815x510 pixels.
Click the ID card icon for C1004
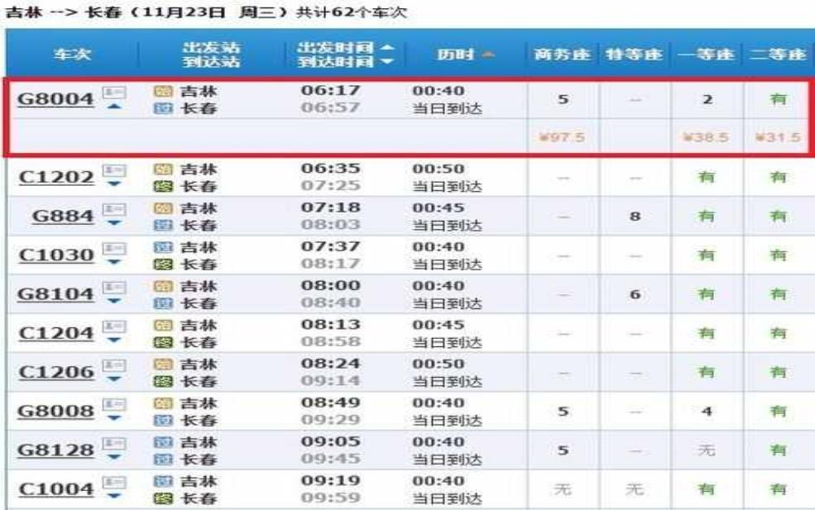click(114, 482)
